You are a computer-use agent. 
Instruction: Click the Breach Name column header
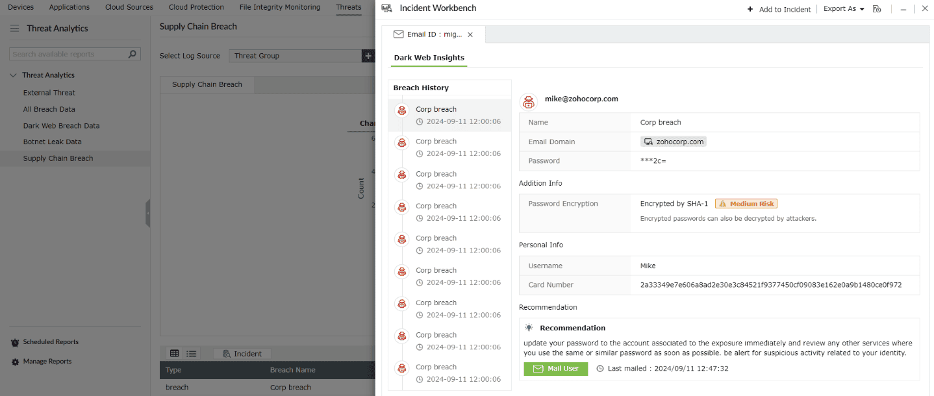click(293, 370)
